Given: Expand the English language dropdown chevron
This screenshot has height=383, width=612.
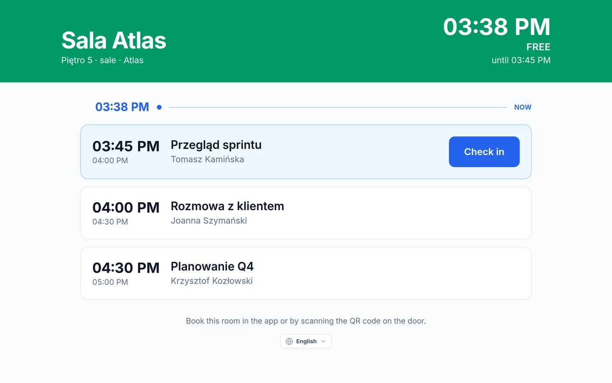Looking at the screenshot, I should [323, 341].
